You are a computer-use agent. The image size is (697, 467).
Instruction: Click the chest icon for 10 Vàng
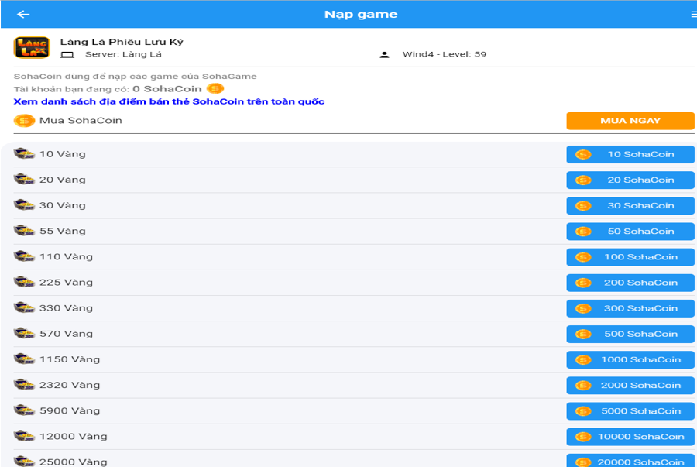point(24,154)
